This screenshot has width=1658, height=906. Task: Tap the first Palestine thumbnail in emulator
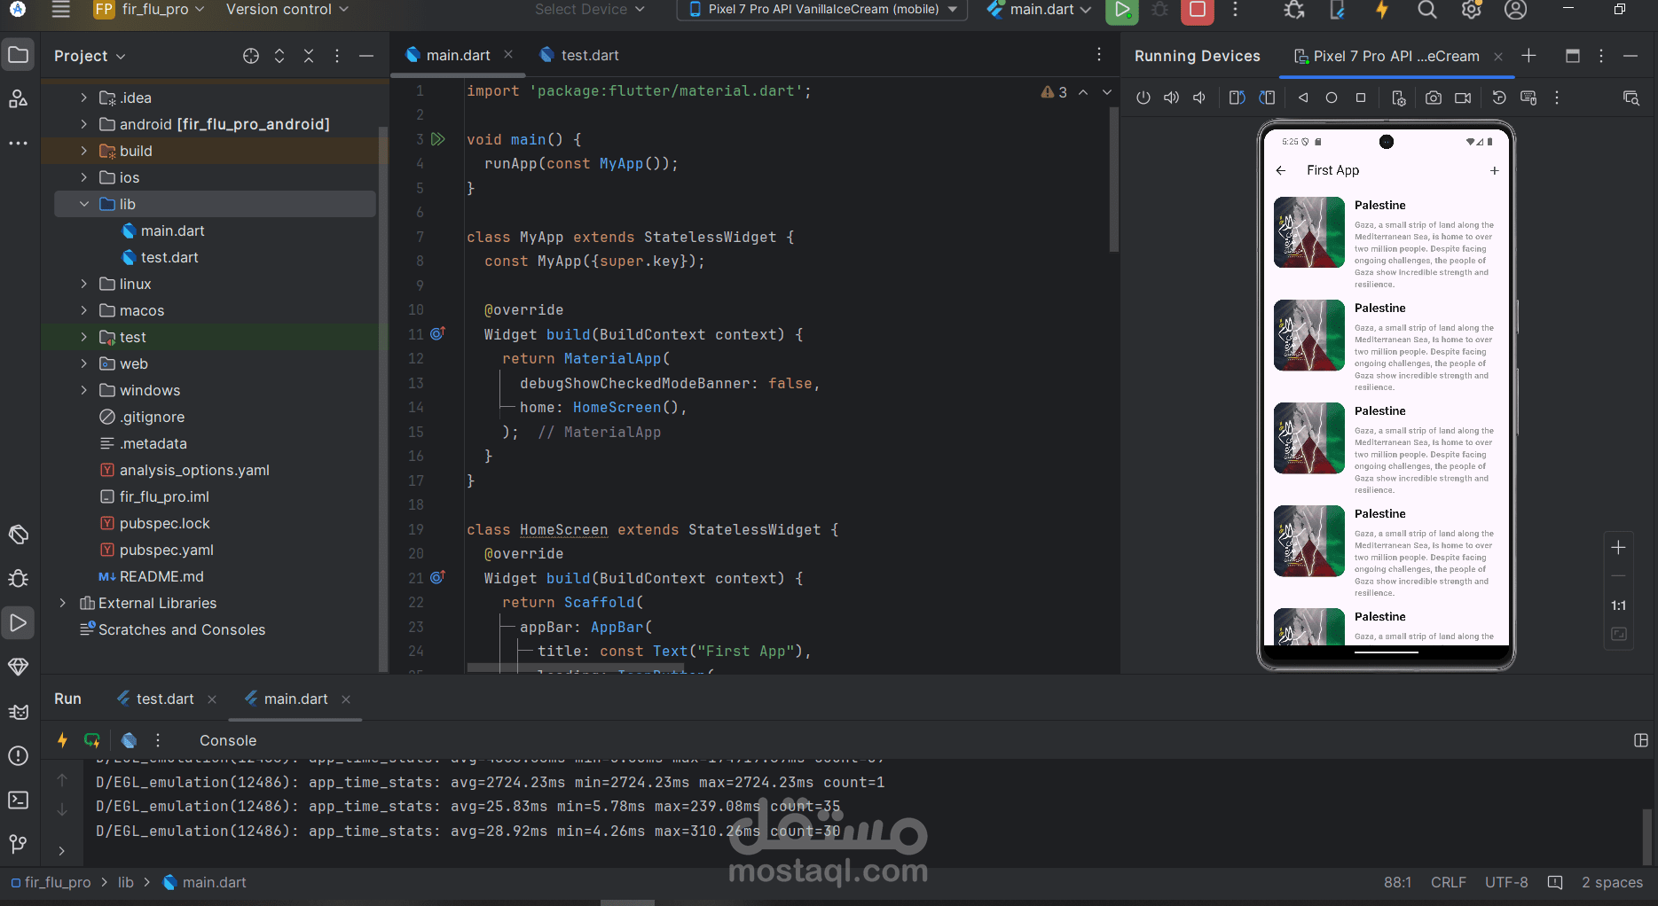pos(1309,232)
